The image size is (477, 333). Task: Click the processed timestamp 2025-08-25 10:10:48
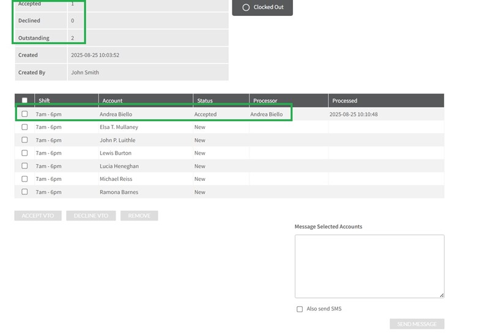pyautogui.click(x=353, y=114)
